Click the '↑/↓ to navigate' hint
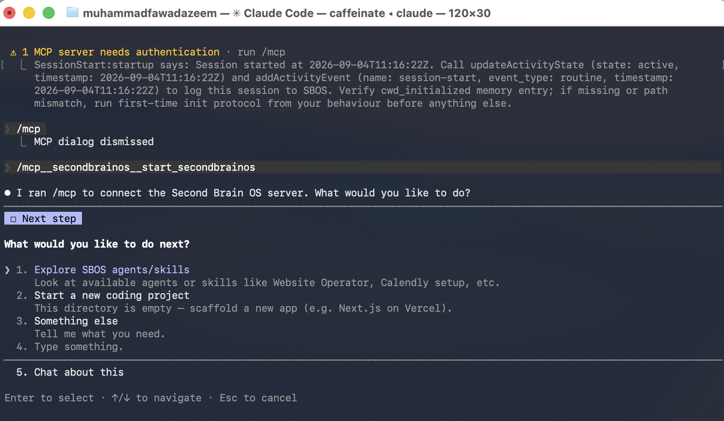 tap(157, 398)
